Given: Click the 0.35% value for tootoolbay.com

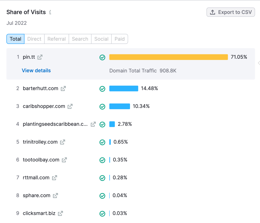Looking at the screenshot, I should pos(120,160).
